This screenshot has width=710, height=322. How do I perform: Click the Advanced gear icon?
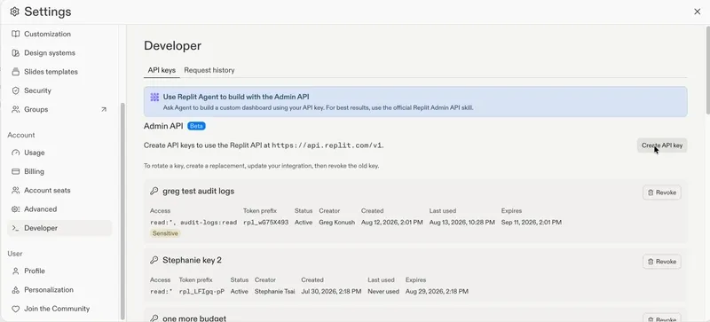coord(16,209)
